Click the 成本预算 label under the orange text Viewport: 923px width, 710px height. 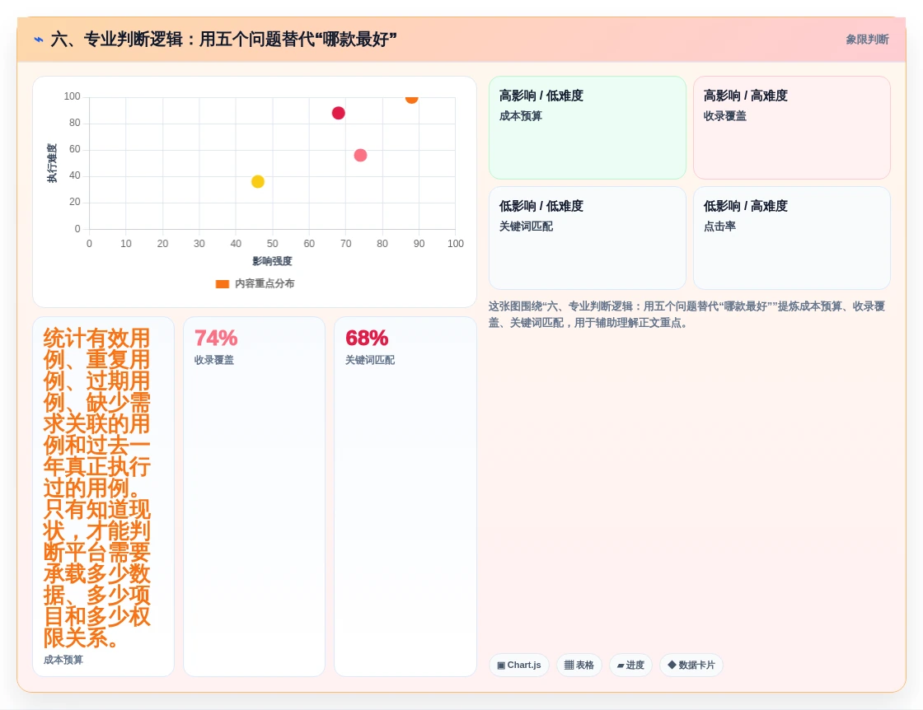tap(63, 660)
